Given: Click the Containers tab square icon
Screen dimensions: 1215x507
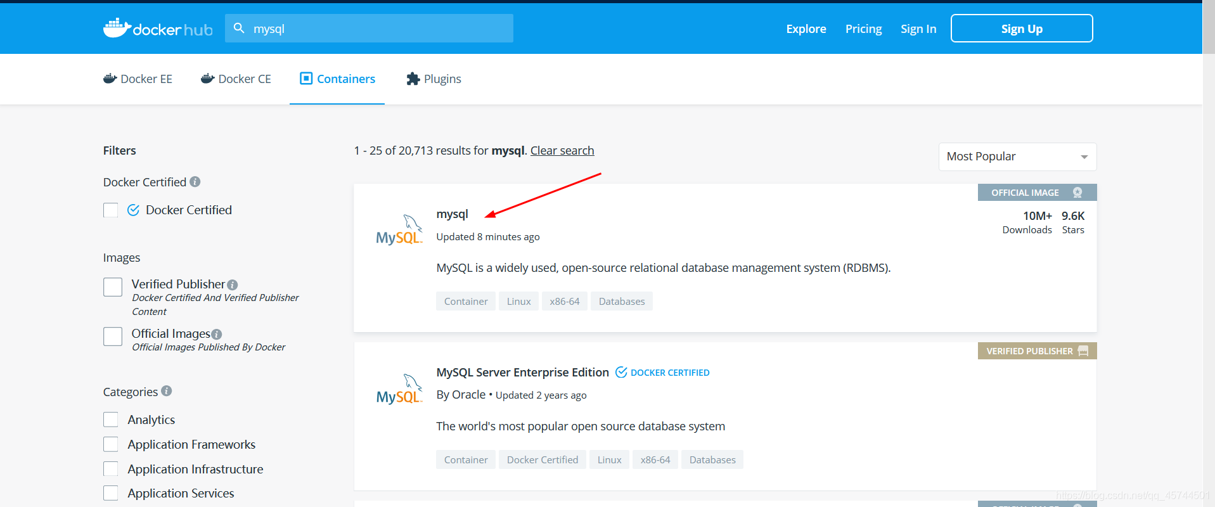Looking at the screenshot, I should coord(306,79).
